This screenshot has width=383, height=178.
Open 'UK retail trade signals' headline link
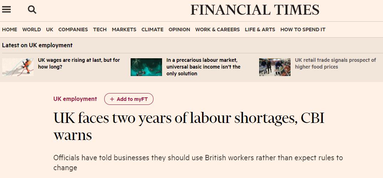[335, 63]
